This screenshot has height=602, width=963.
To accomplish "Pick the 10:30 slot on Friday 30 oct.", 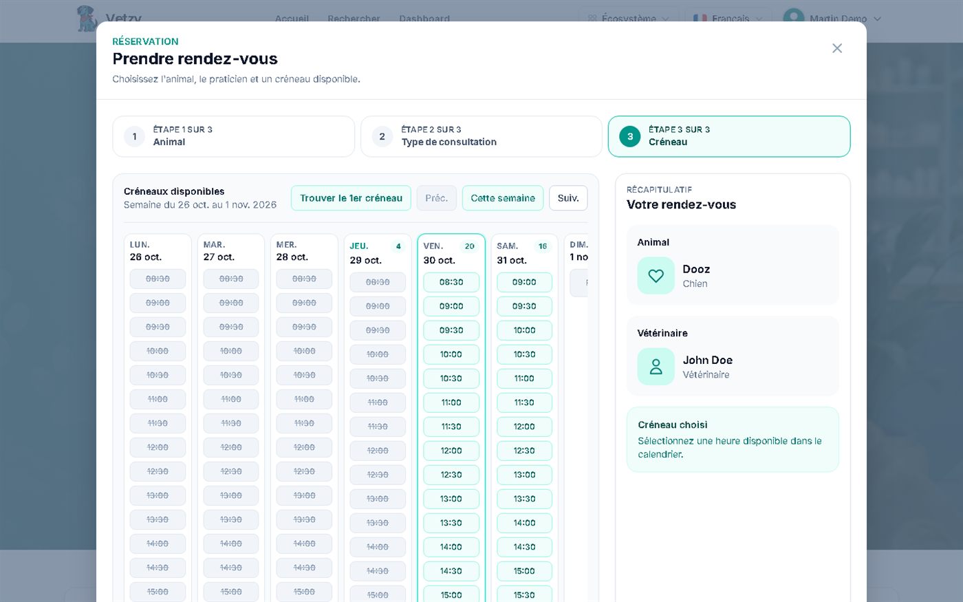I will tap(451, 378).
